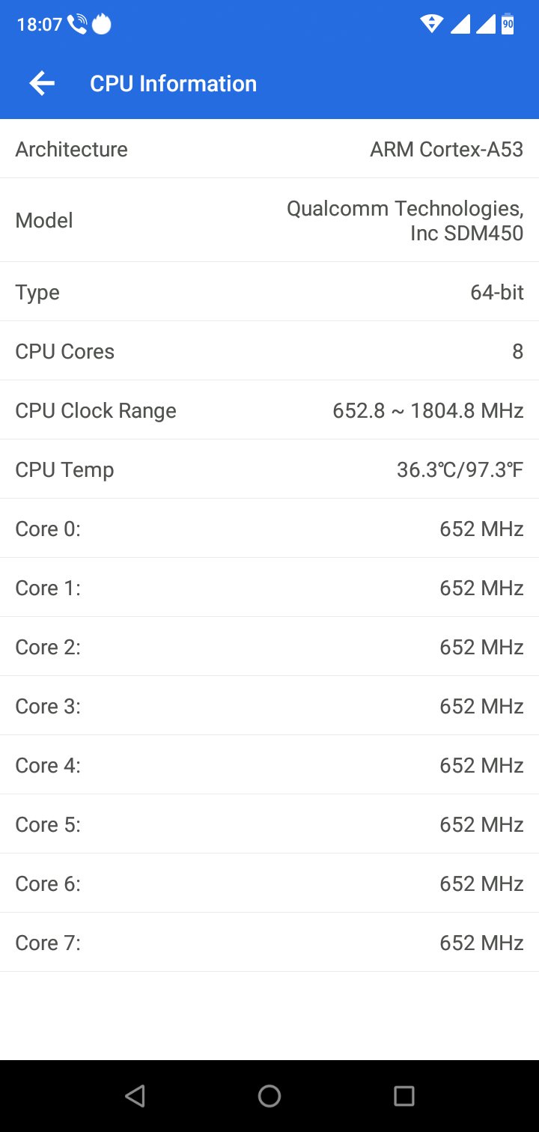Tap the CPU Information title
Viewport: 539px width, 1132px height.
tap(173, 83)
